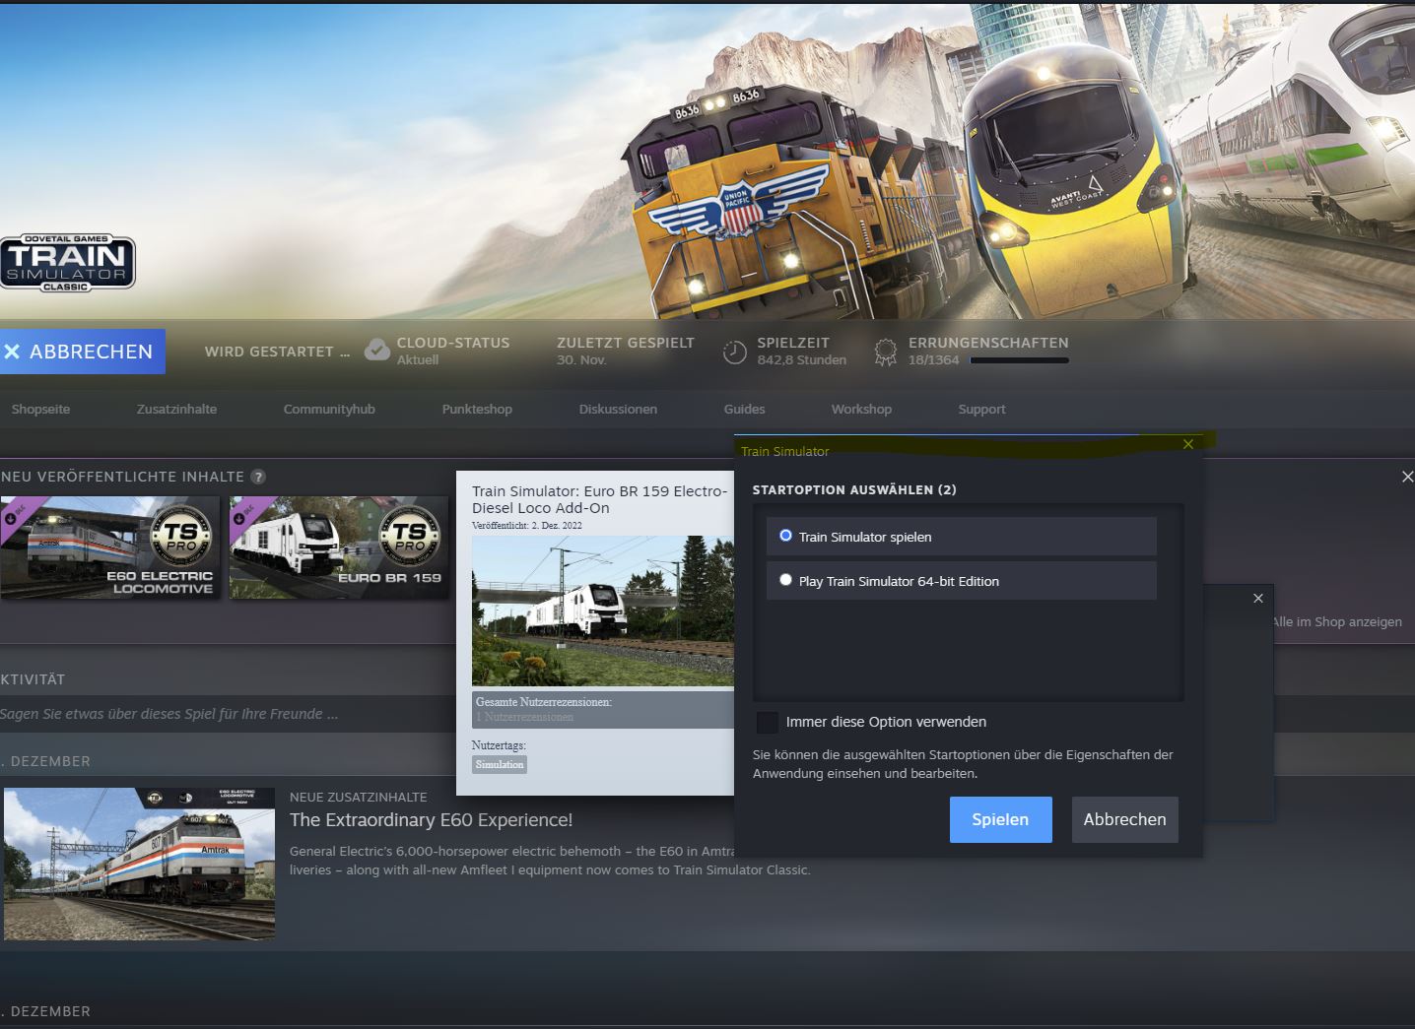Dismiss the Neu veröffentlichte Inhalte section
This screenshot has width=1415, height=1029.
click(x=1407, y=477)
